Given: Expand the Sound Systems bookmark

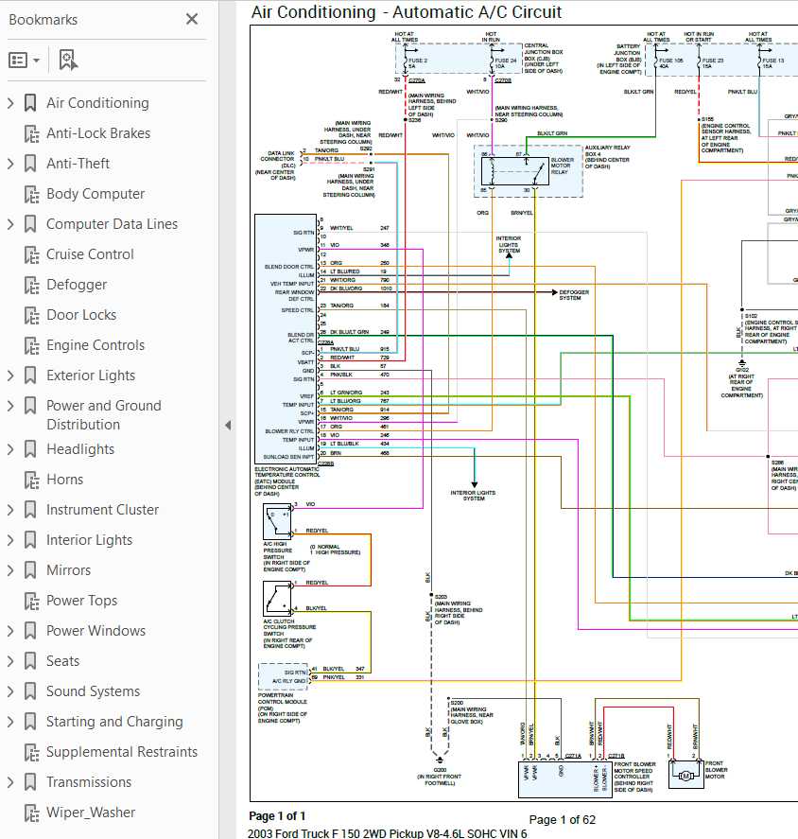Looking at the screenshot, I should click(10, 690).
